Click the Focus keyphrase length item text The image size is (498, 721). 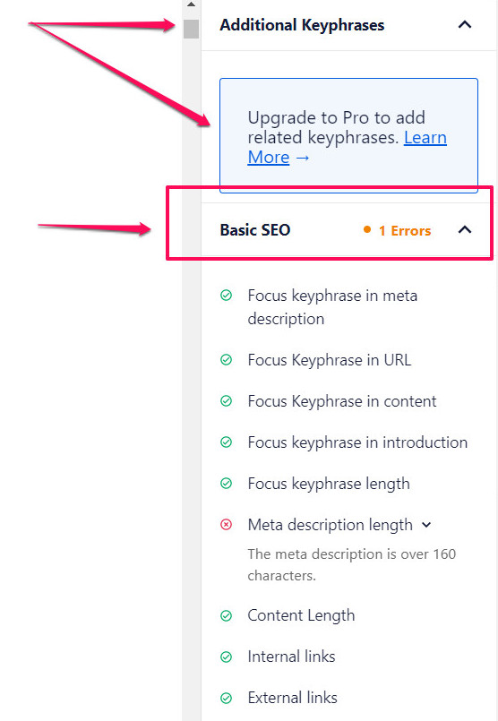tap(329, 484)
